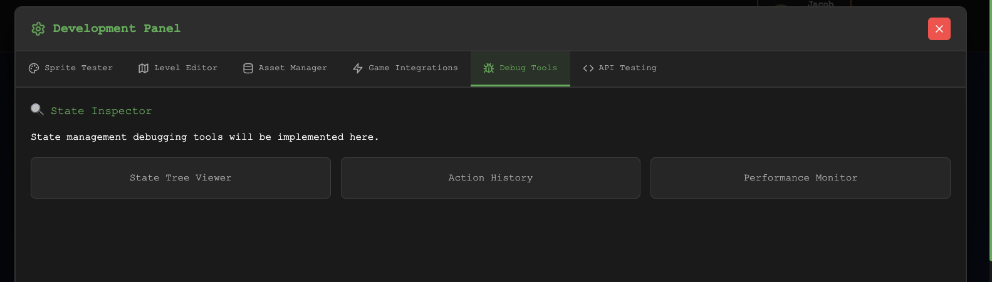Show the Action History

[490, 178]
